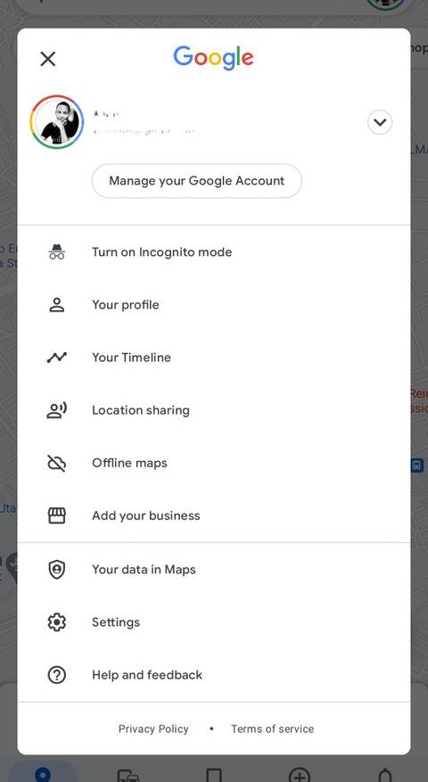Screen dimensions: 428x782
Task: Click the Offline maps cloud icon
Action: pos(57,463)
